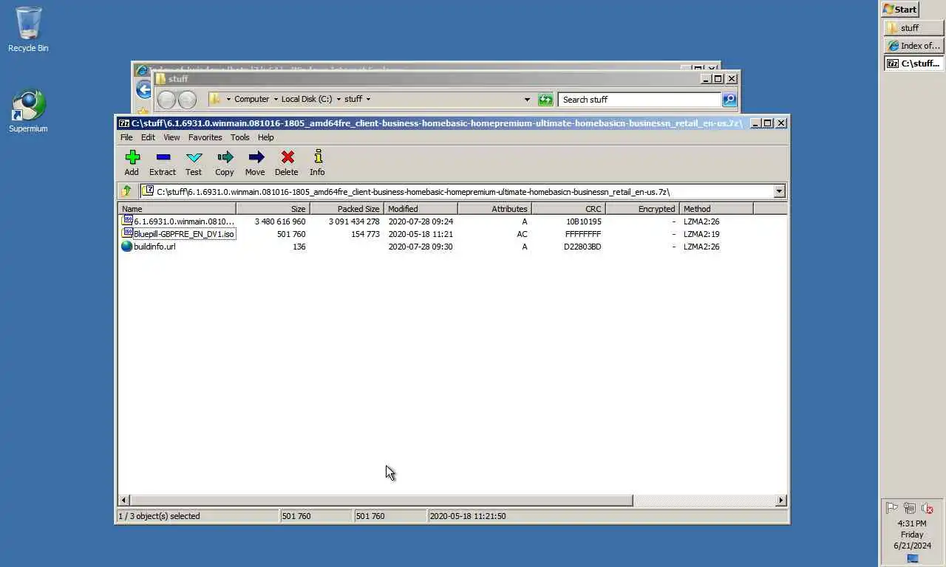Sort by the CRC column header
The height and width of the screenshot is (567, 946).
coord(568,209)
